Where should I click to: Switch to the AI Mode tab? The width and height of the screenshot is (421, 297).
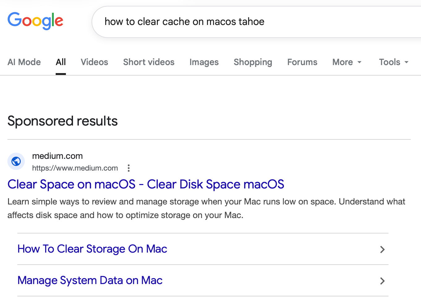click(24, 62)
